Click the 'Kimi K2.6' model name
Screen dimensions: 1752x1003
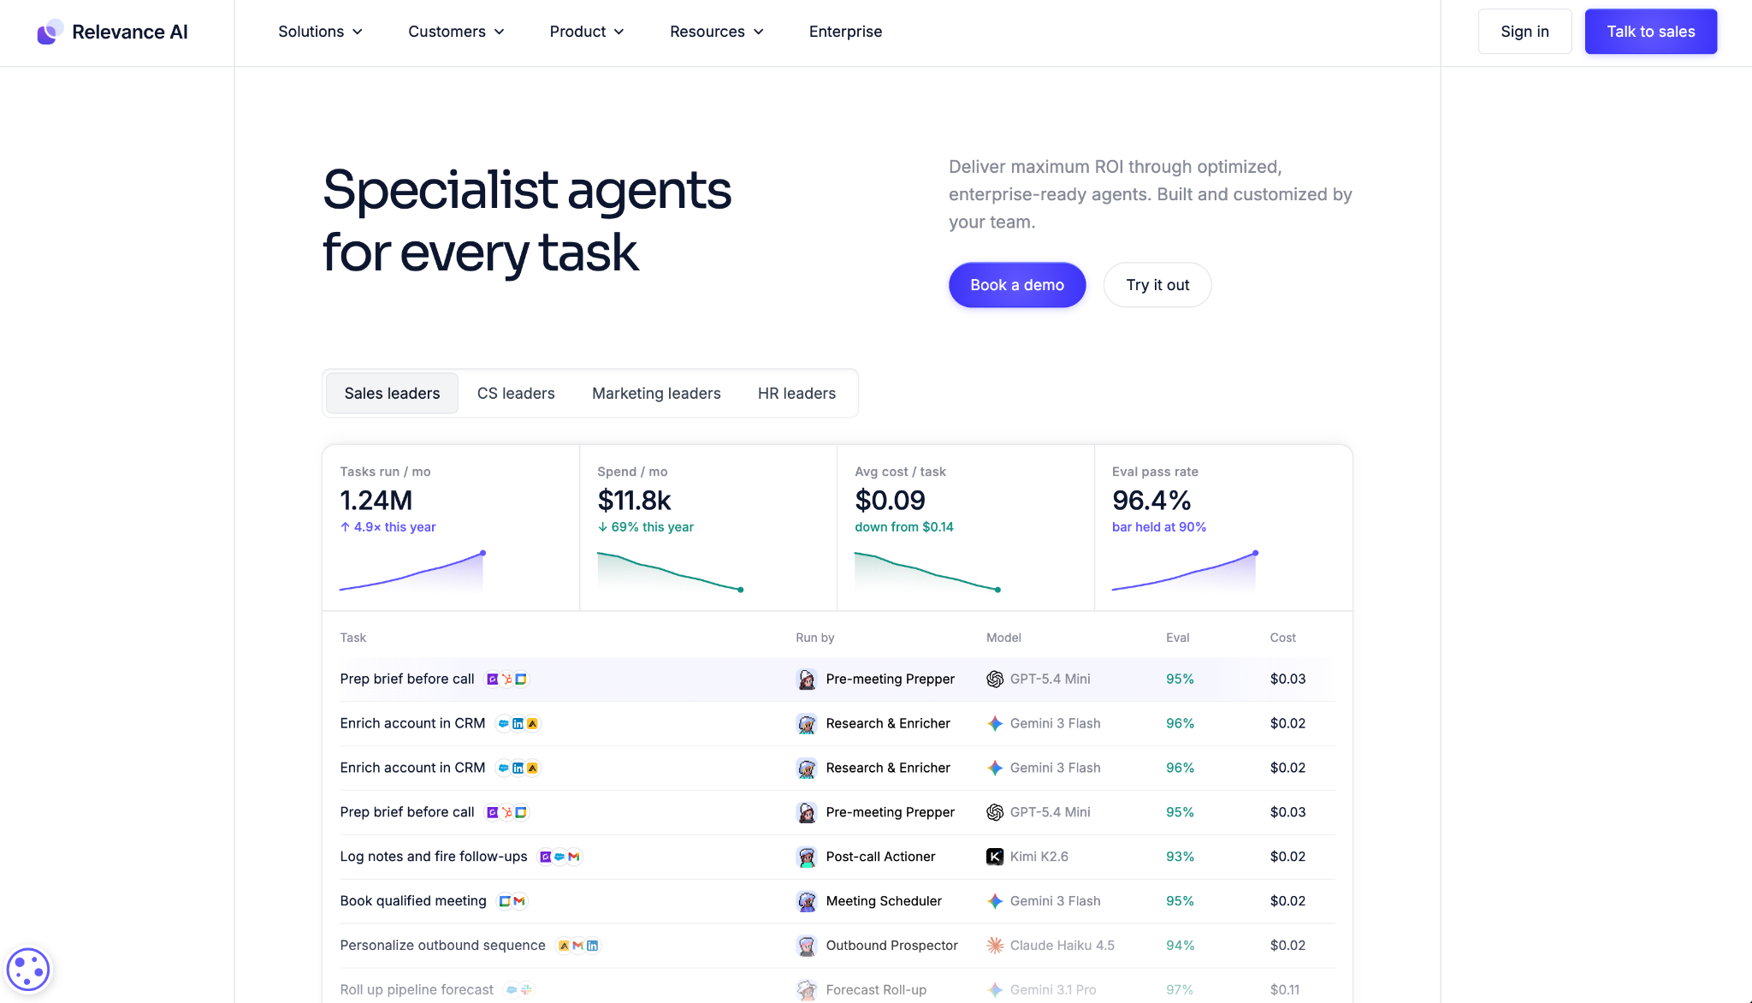pos(1039,857)
